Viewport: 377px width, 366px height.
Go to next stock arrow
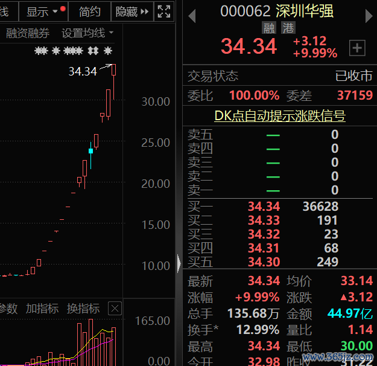click(369, 16)
